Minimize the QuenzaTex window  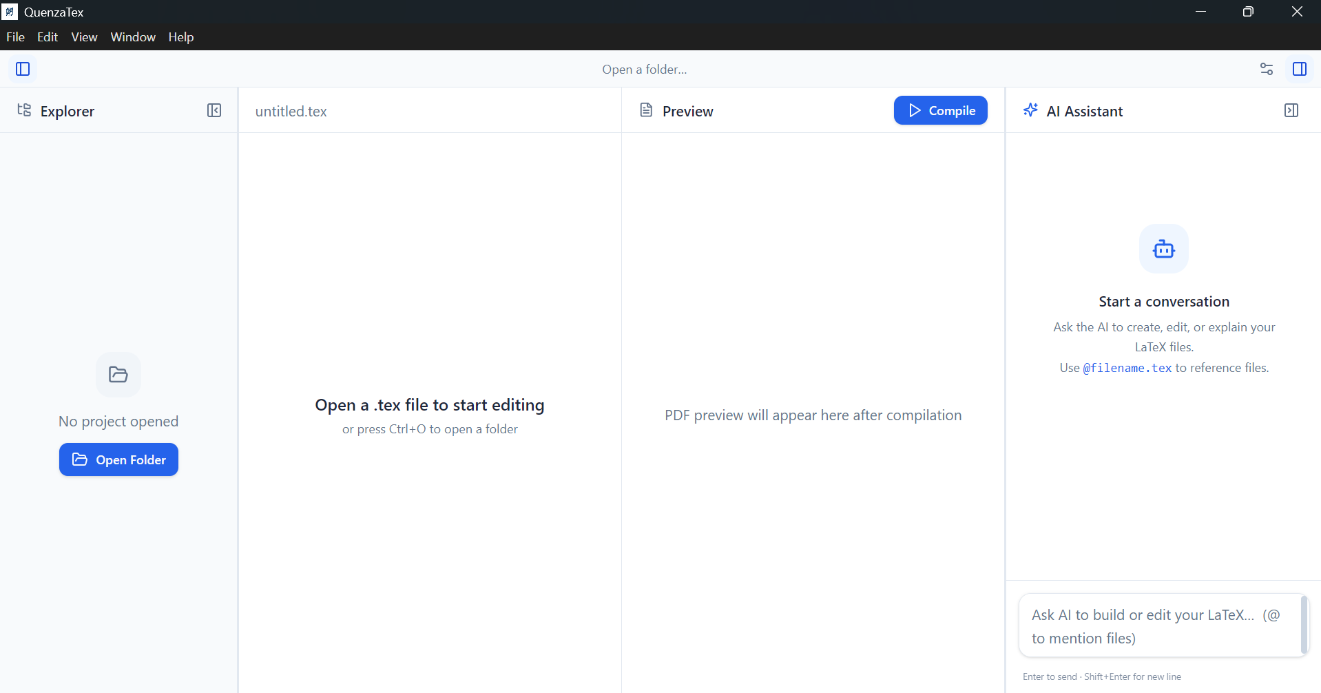pos(1200,12)
